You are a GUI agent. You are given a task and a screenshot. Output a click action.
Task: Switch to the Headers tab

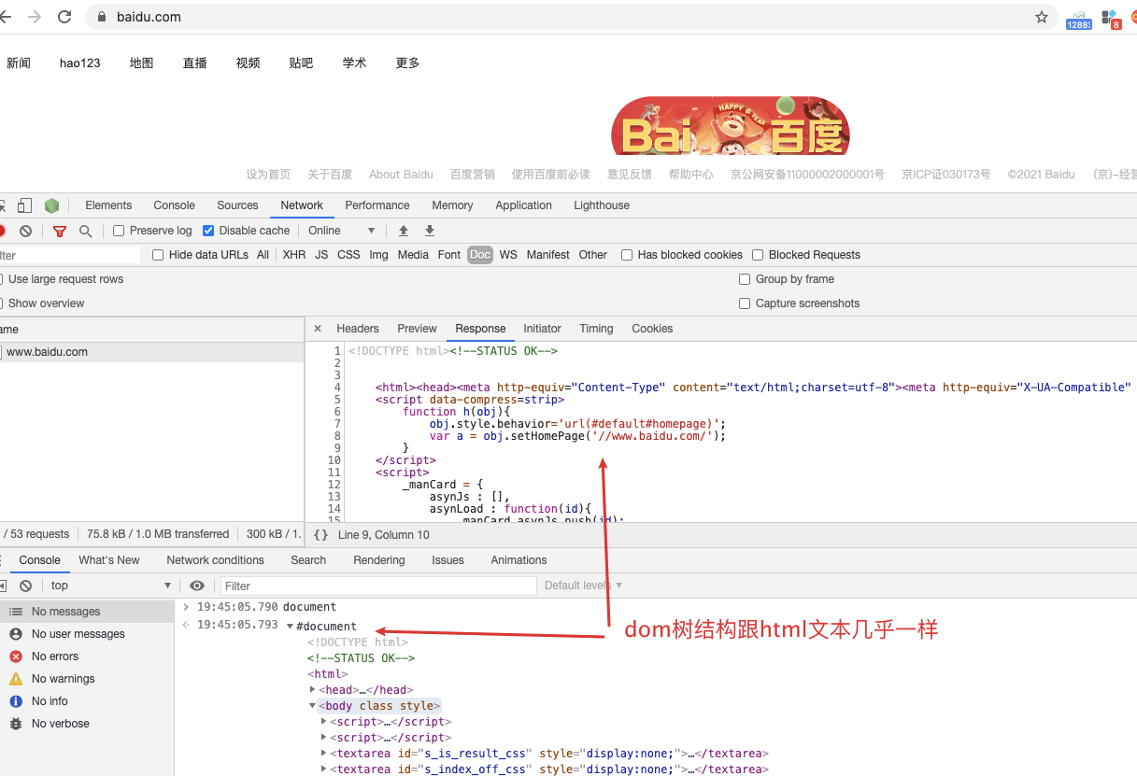pyautogui.click(x=358, y=329)
